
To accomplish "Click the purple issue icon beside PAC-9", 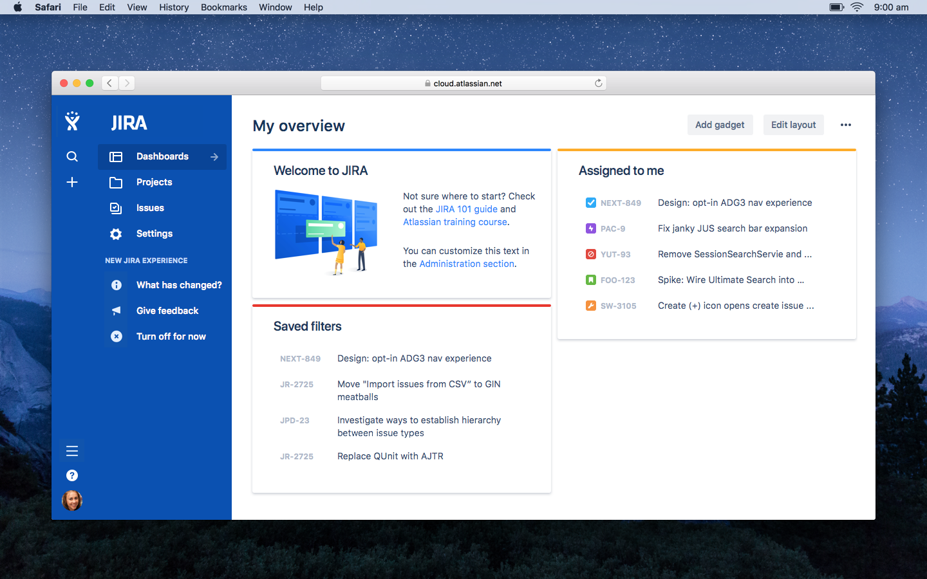I will point(590,228).
